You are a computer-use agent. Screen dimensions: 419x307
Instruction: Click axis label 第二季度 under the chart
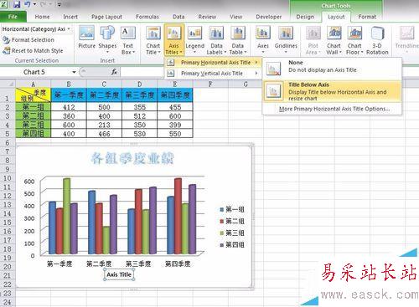click(x=99, y=264)
